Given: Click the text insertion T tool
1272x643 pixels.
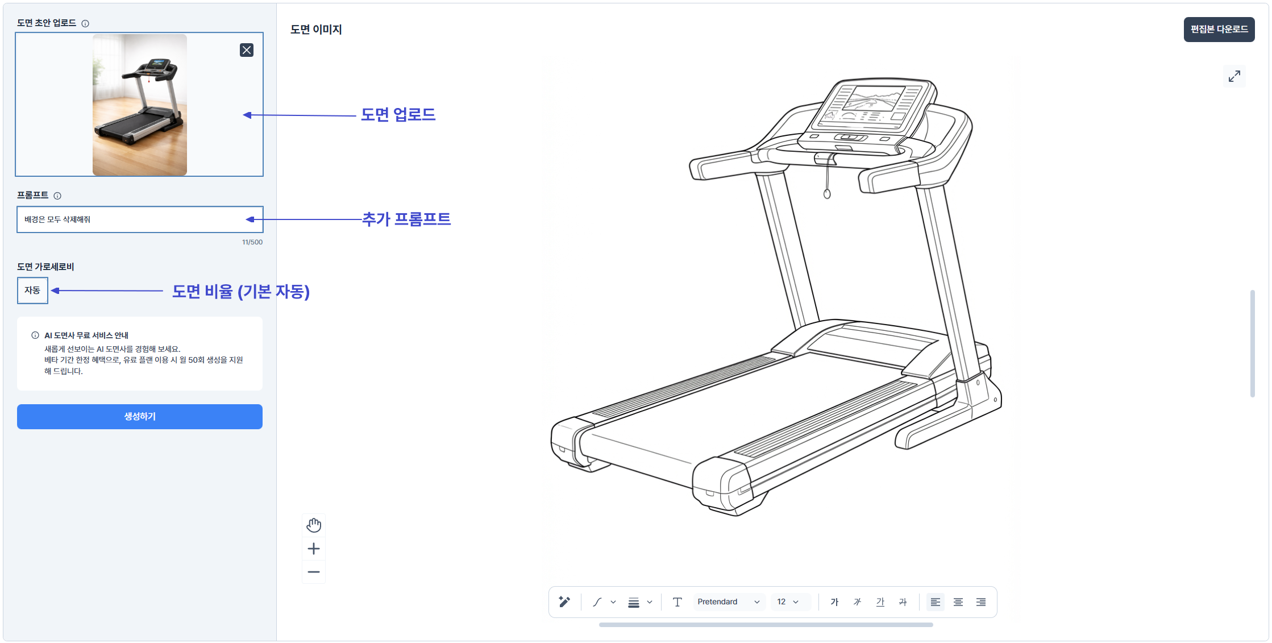Looking at the screenshot, I should pyautogui.click(x=677, y=601).
